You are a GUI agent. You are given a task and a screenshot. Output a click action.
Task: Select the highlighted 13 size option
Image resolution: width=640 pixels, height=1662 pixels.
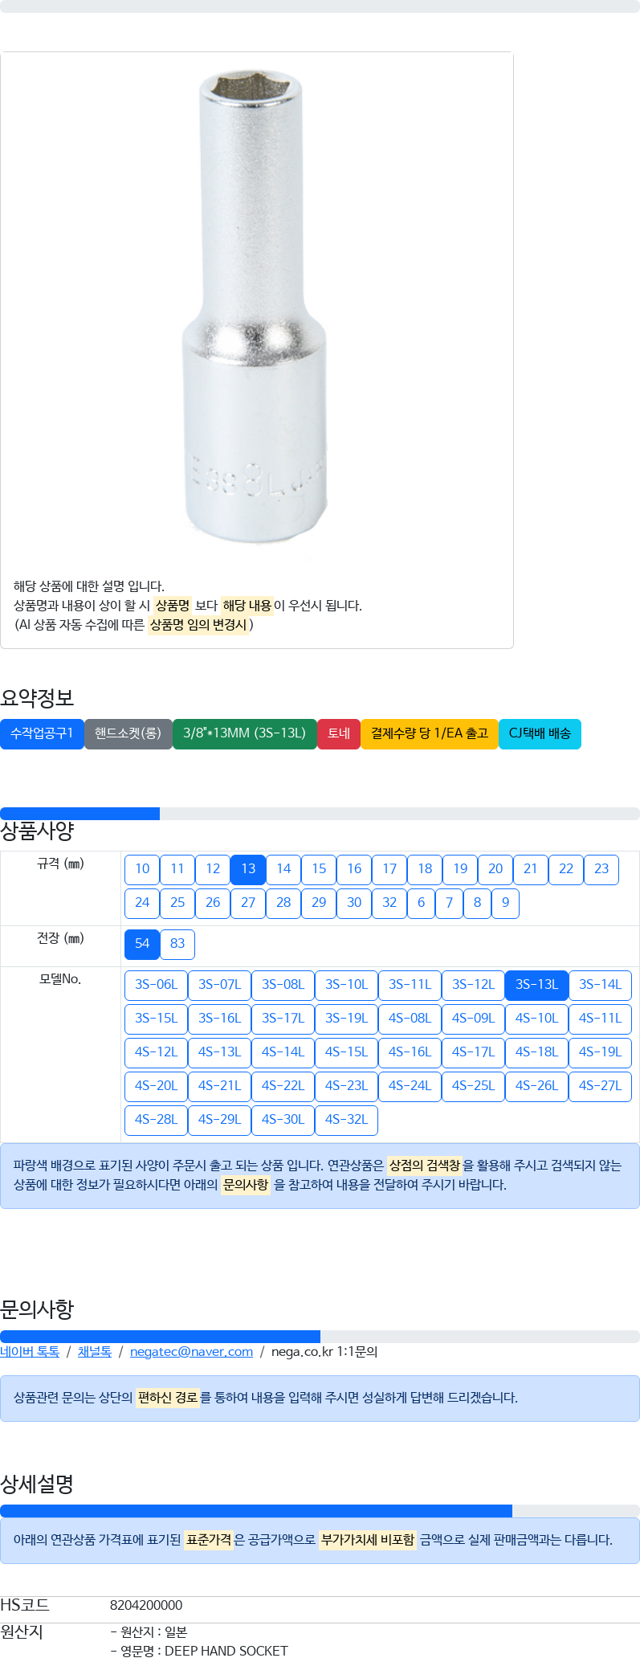coord(248,869)
